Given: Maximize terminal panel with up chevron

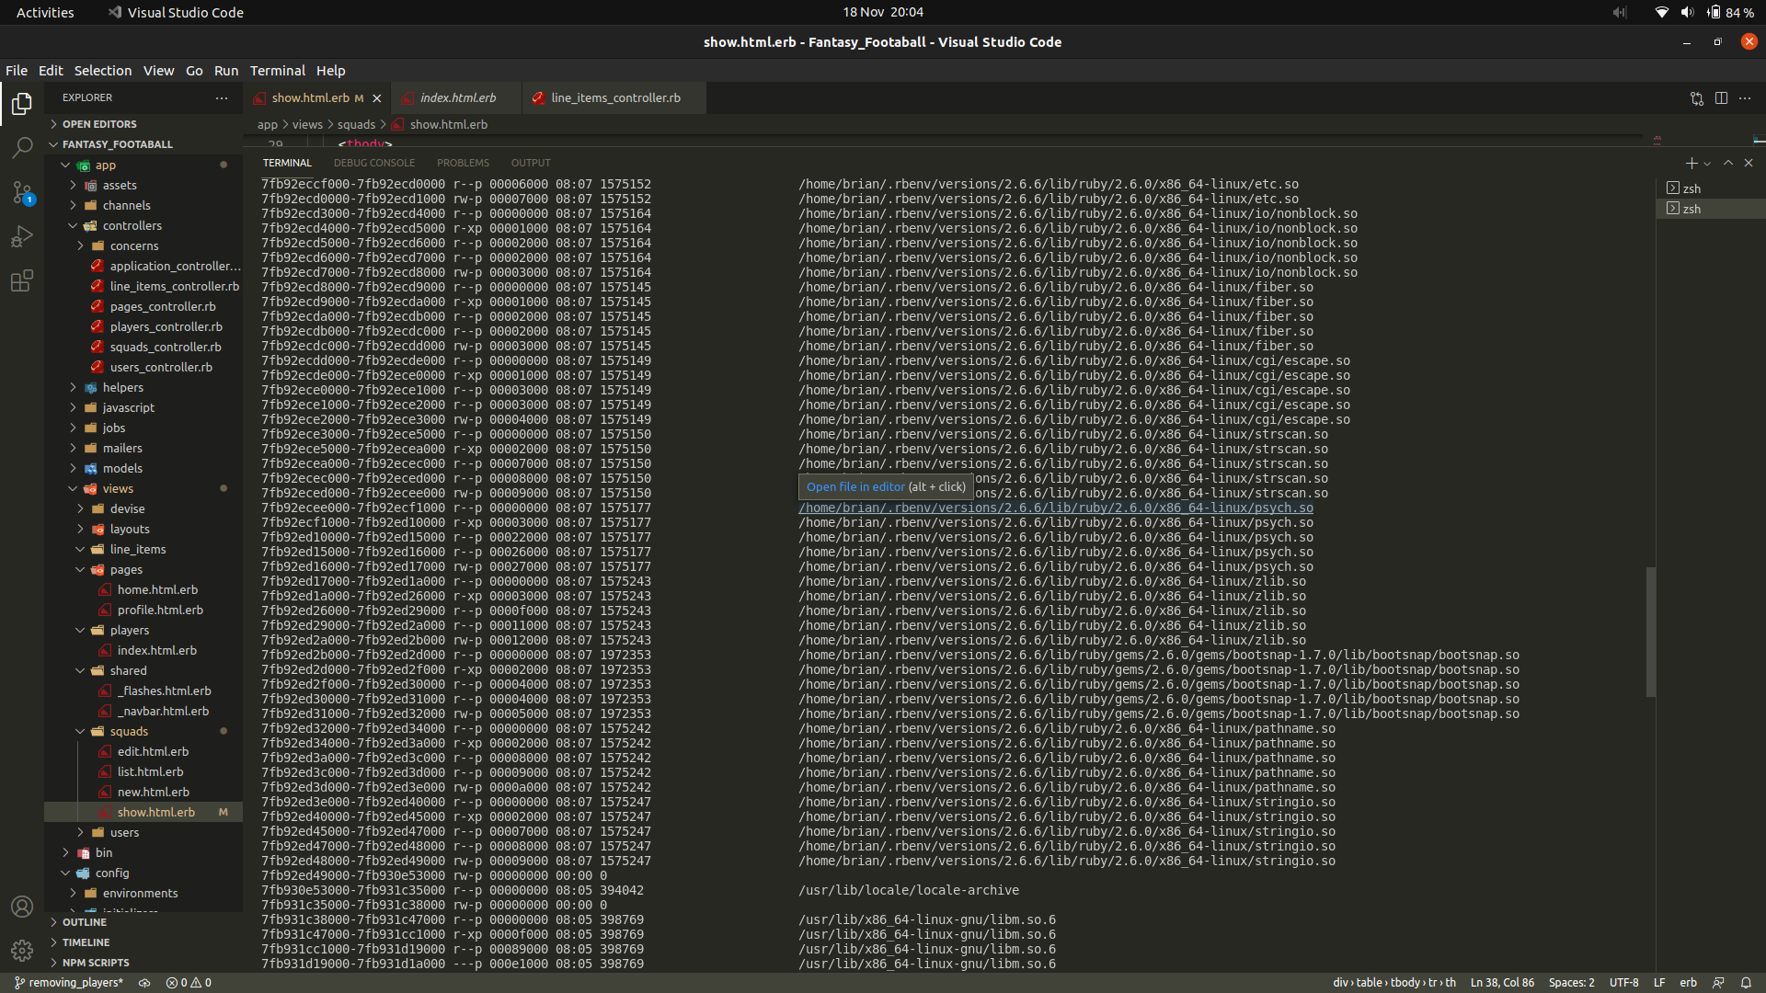Looking at the screenshot, I should pyautogui.click(x=1728, y=163).
